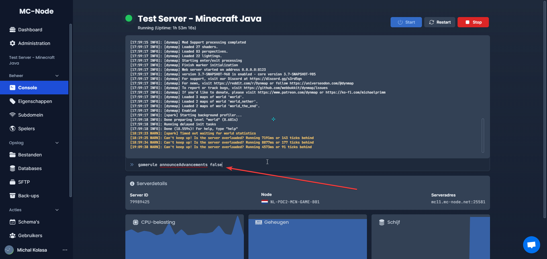Click the Test Server - Minecraft Java sidebar label

(x=32, y=60)
